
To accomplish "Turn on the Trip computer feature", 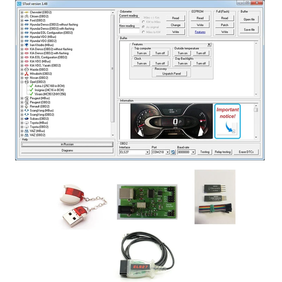I will [x=142, y=53].
